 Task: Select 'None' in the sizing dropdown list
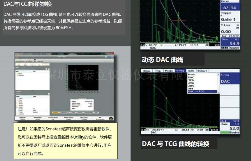(192, 75)
